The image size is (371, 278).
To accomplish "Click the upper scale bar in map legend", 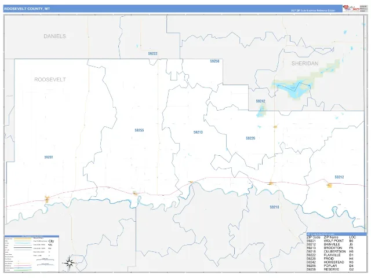I will (45, 259).
